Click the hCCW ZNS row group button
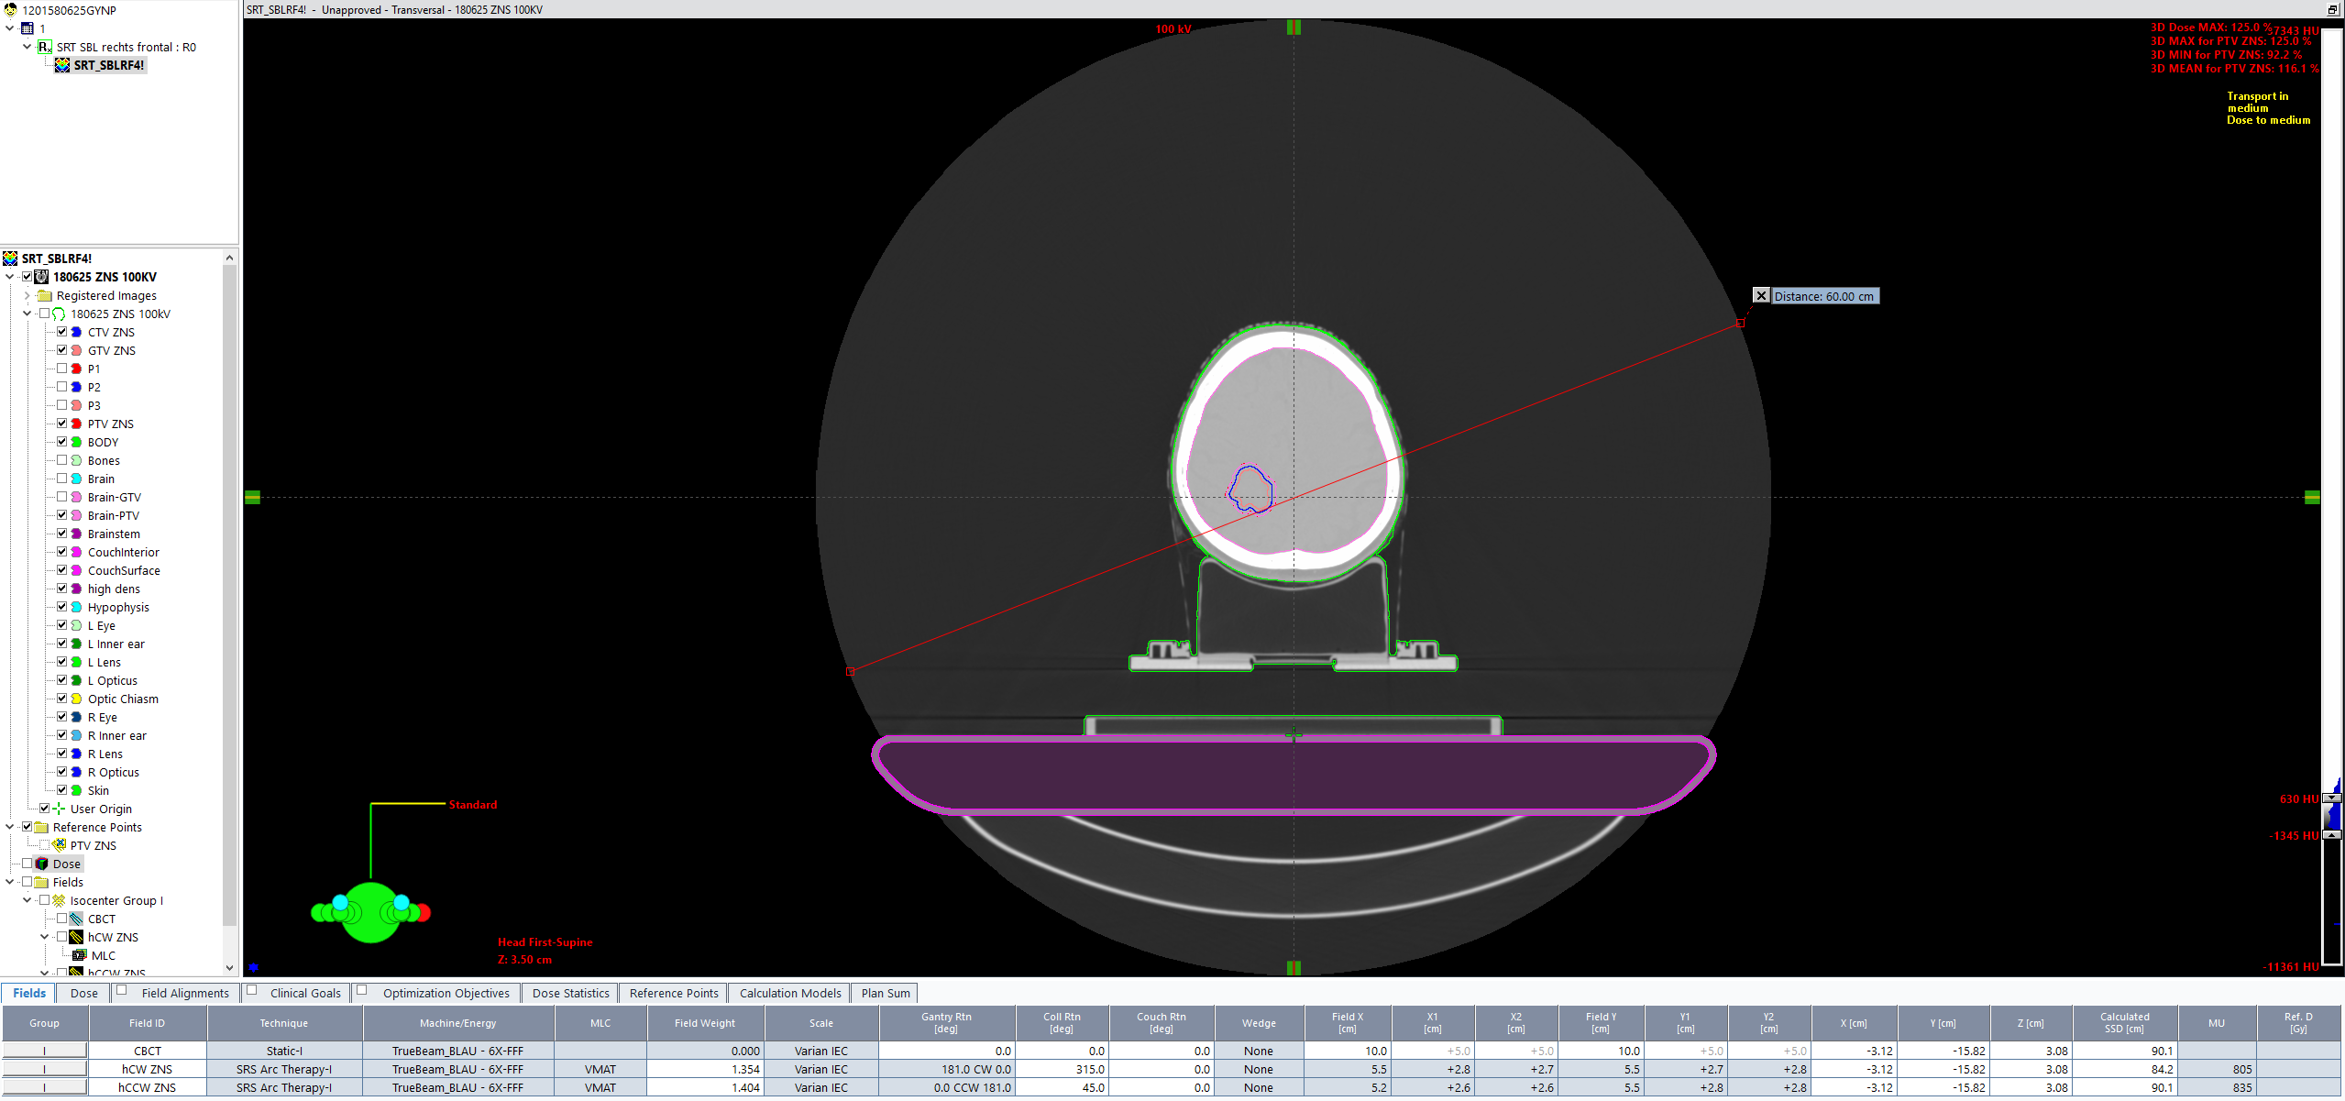Screen dimensions: 2345x1101 (44, 1088)
